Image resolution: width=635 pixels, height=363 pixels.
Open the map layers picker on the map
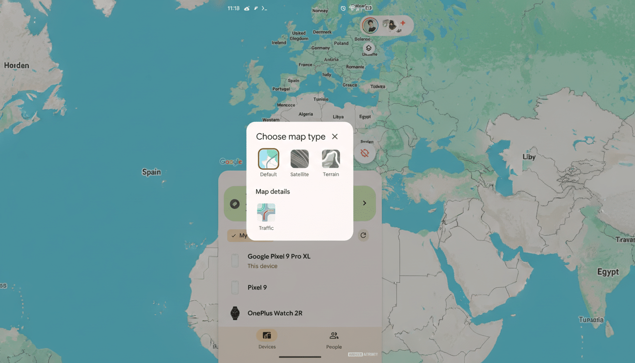click(x=369, y=48)
